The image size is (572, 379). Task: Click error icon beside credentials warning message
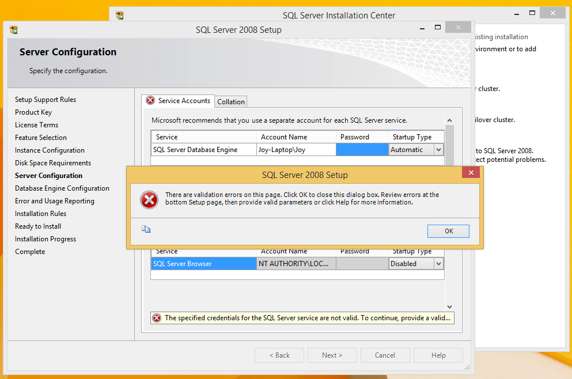pyautogui.click(x=157, y=318)
